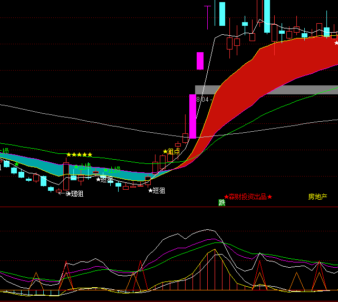Click the red divider line between chart panels
This screenshot has height=302, width=338.
coord(169,207)
